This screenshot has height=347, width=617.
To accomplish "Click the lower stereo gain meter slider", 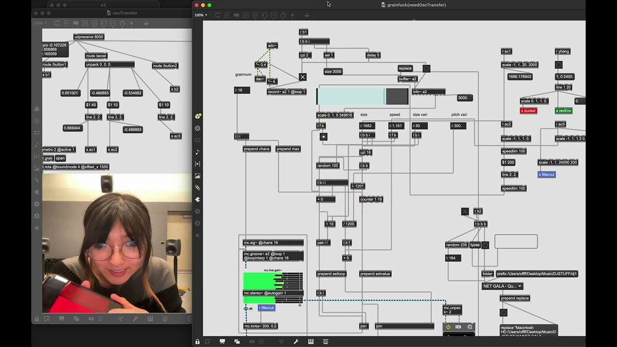I will coord(273,299).
